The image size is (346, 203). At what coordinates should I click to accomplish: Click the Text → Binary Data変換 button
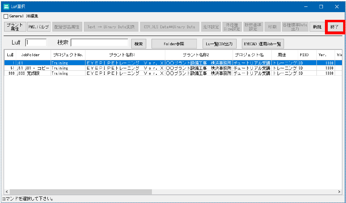coord(111,27)
